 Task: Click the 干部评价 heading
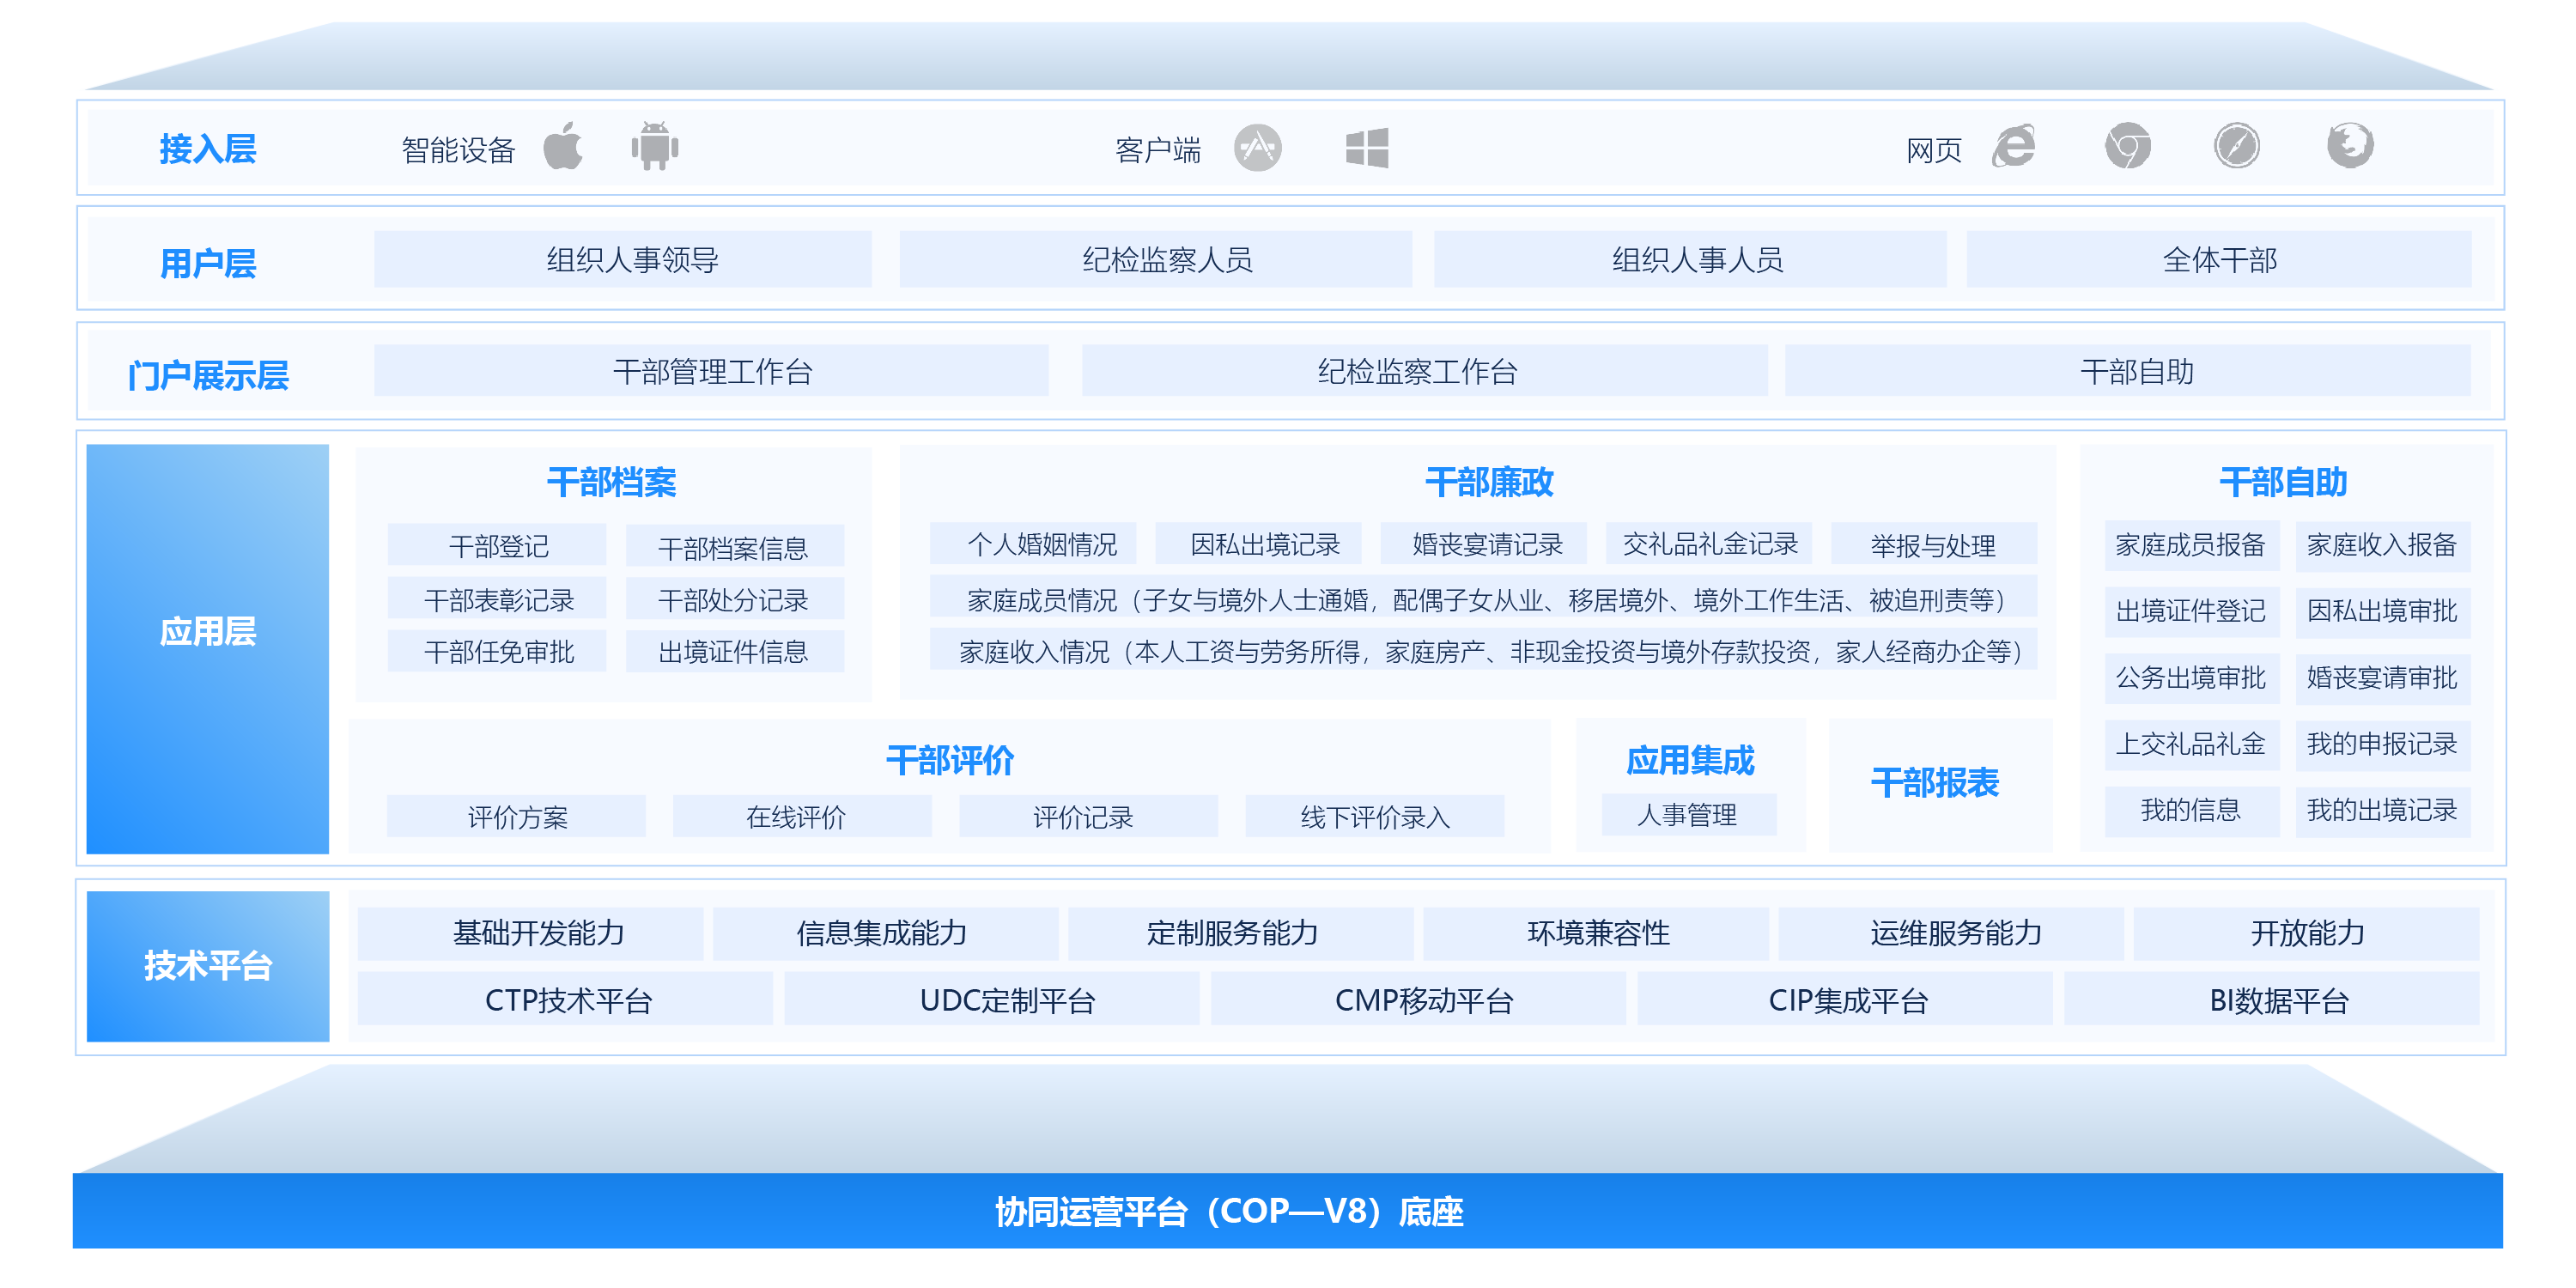pyautogui.click(x=950, y=761)
